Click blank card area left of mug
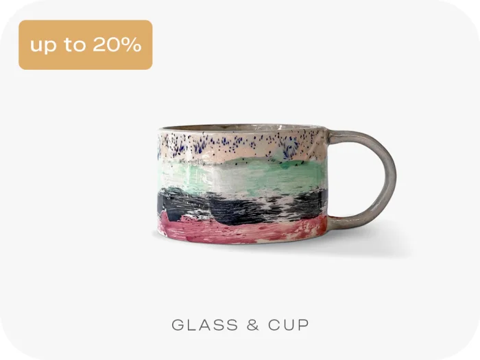This screenshot has width=480, height=360. click(77, 185)
